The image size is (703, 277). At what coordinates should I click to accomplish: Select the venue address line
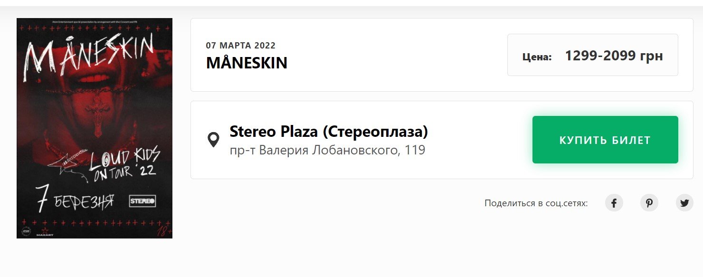pos(327,150)
